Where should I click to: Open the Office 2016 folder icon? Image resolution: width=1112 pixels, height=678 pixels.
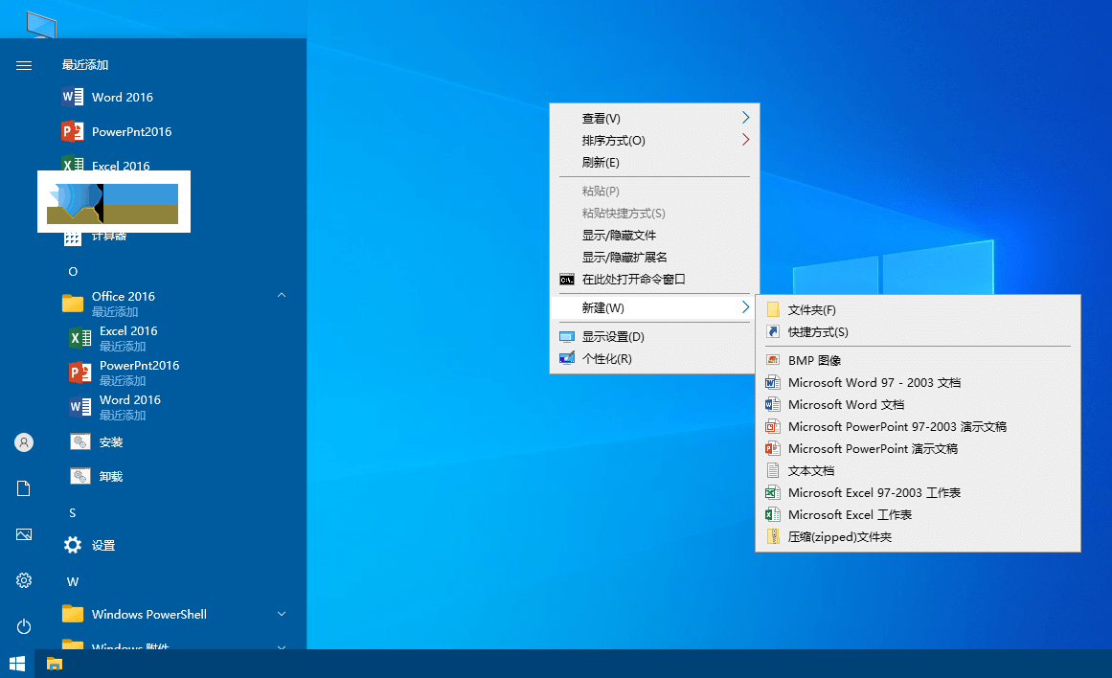pos(73,304)
